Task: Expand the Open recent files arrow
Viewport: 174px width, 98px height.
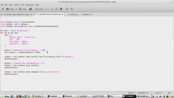Action: click(x=16, y=9)
